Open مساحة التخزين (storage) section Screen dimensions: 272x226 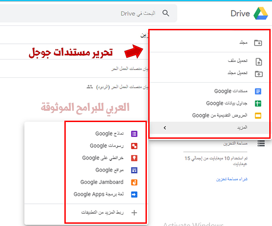pyautogui.click(x=235, y=143)
